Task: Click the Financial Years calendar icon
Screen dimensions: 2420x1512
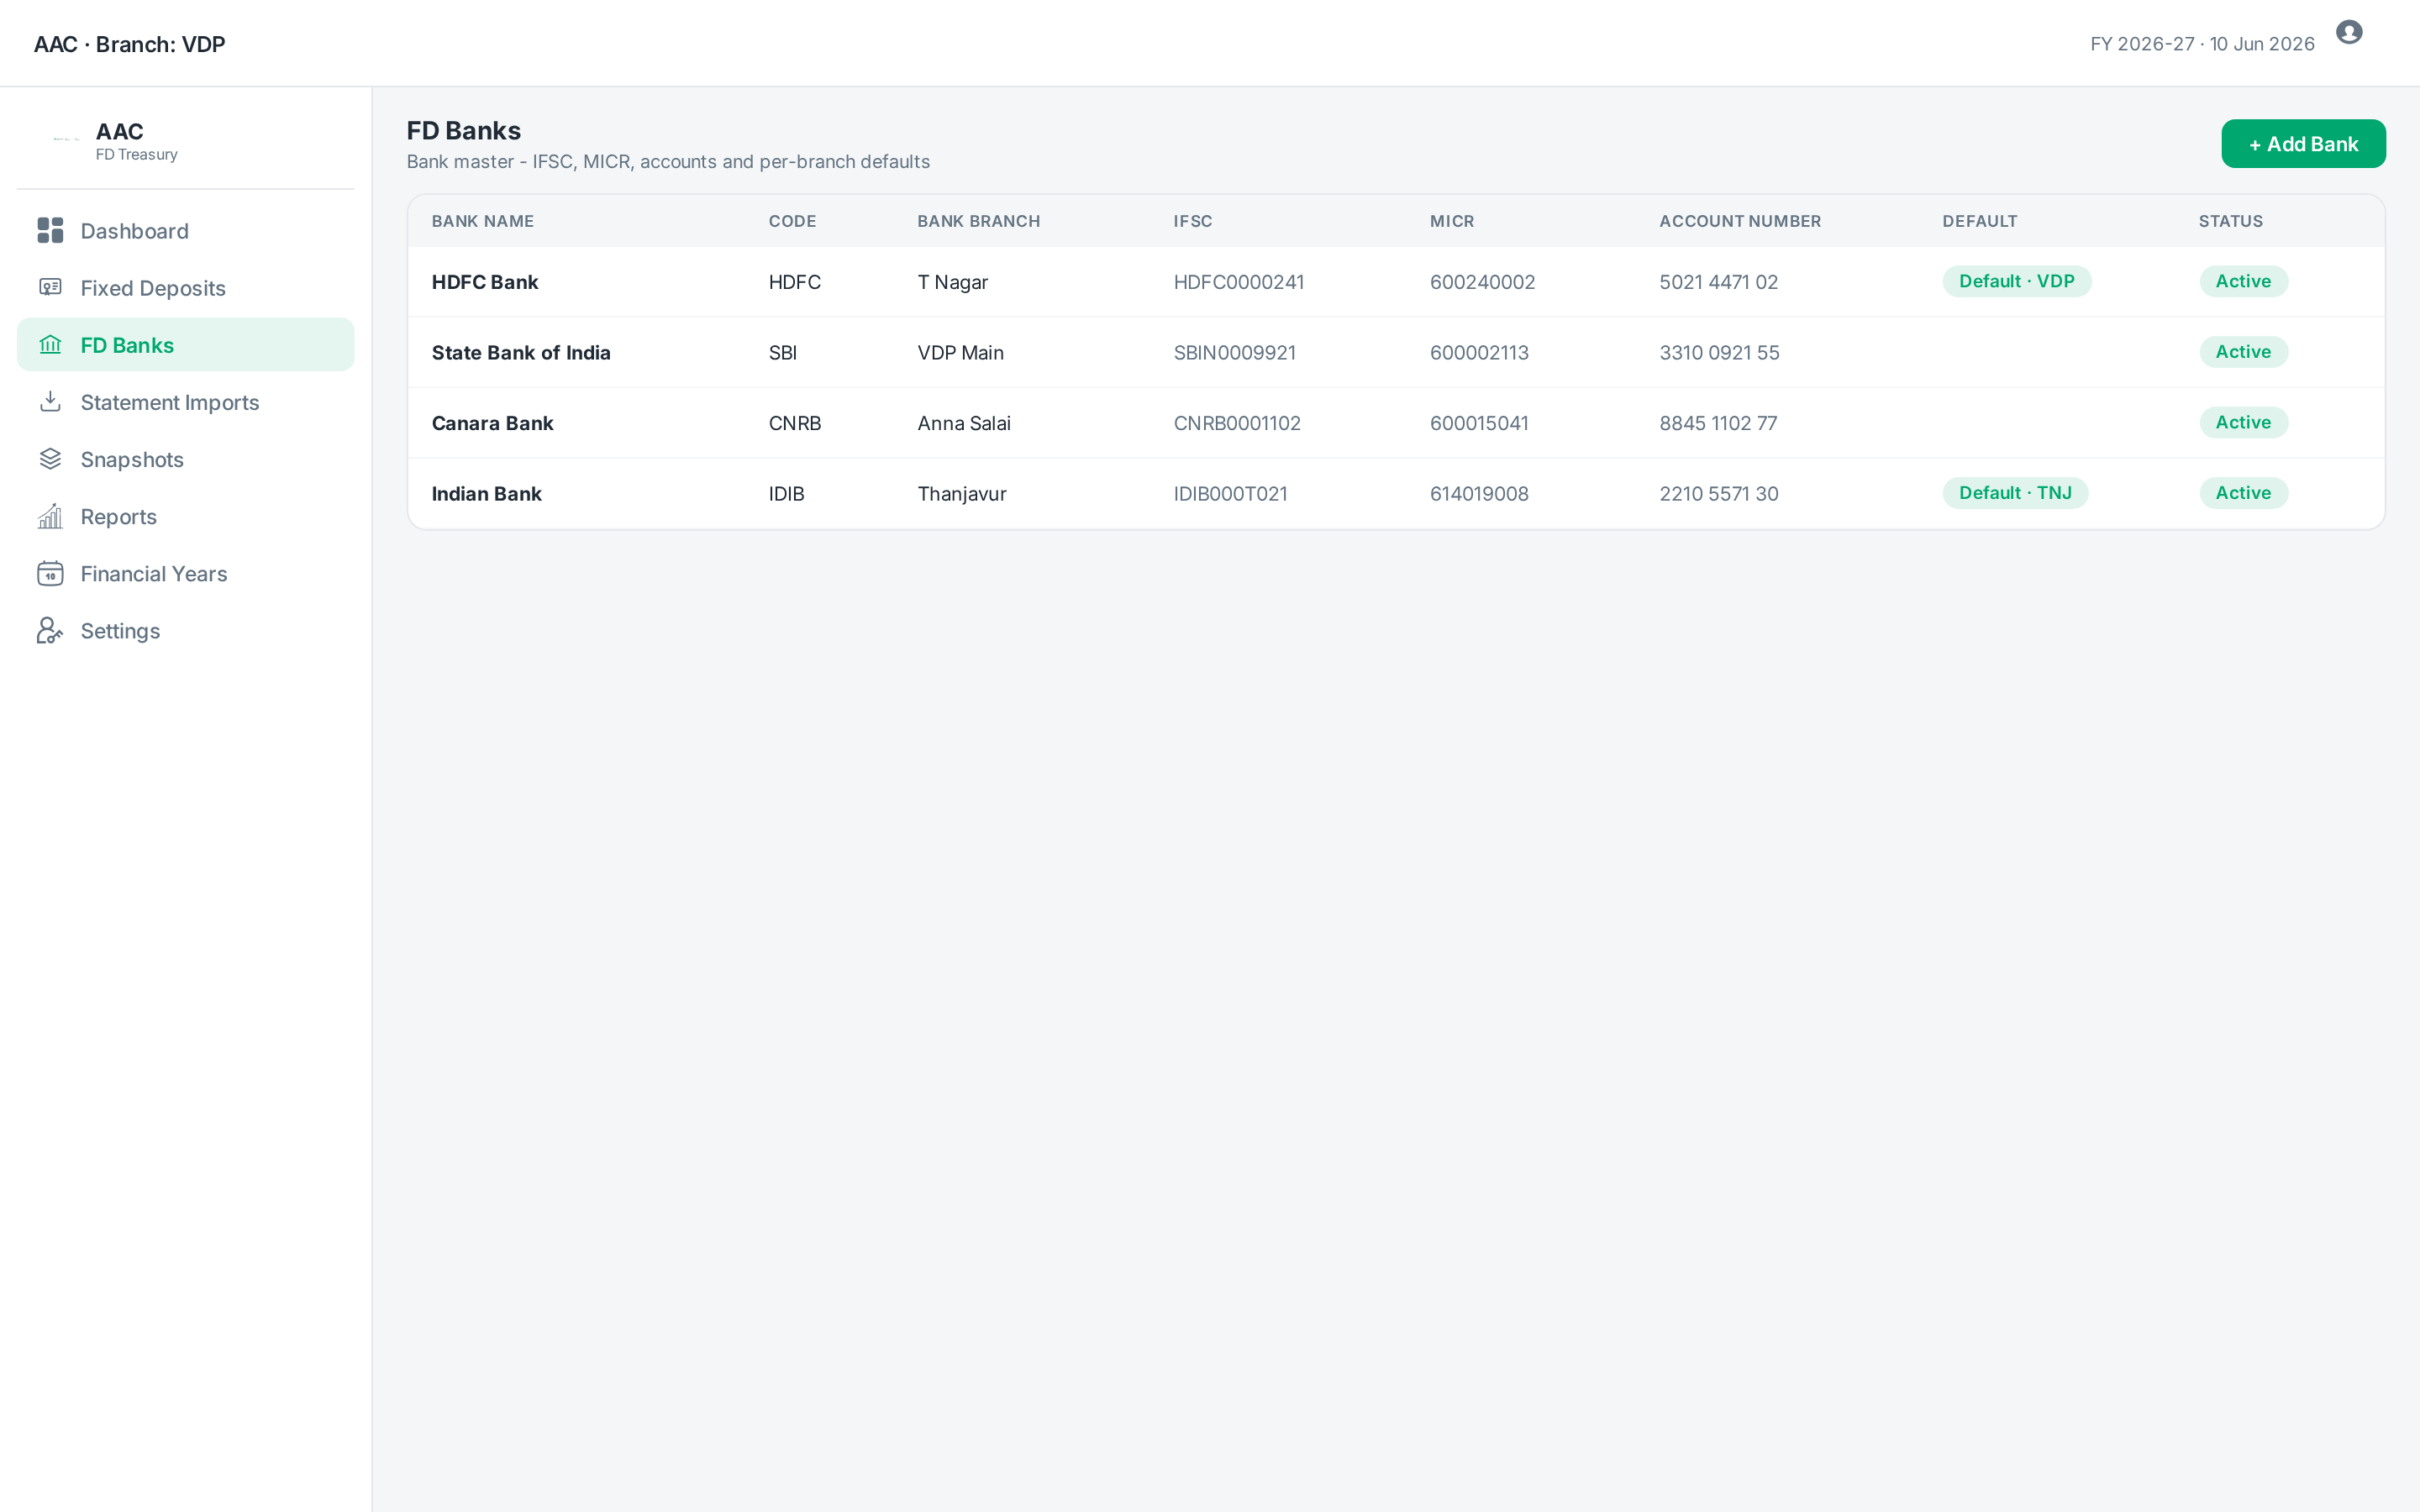Action: pyautogui.click(x=50, y=573)
